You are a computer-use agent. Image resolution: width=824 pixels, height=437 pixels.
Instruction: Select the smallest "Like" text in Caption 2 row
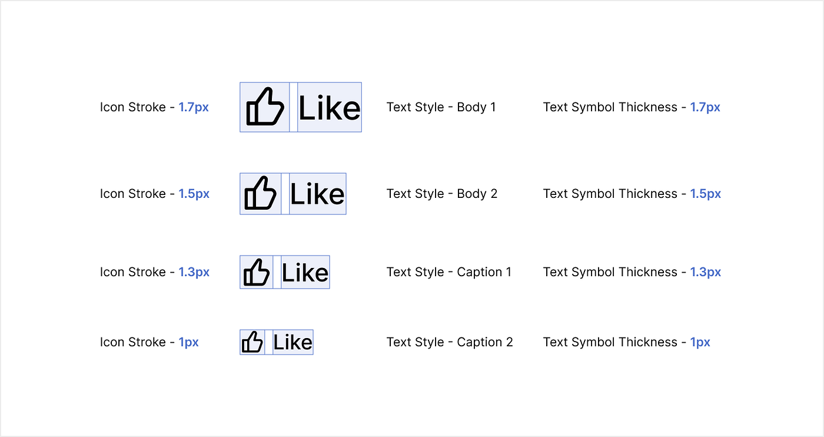[293, 342]
